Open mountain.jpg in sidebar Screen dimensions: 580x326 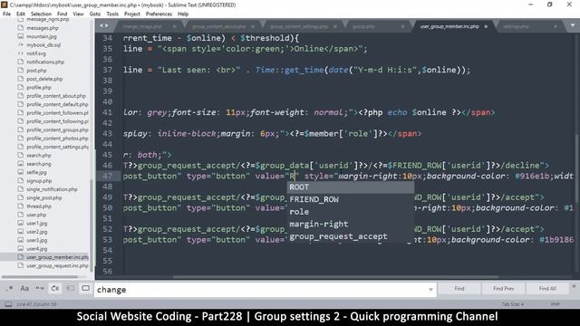(x=42, y=36)
